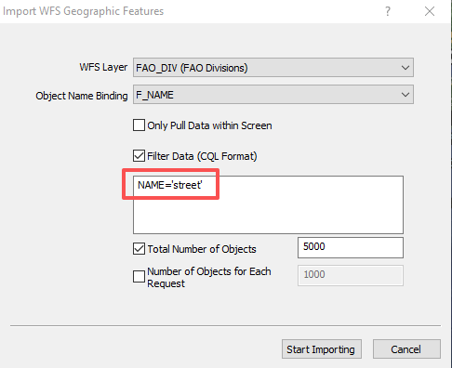Click Start Importing button

(322, 349)
